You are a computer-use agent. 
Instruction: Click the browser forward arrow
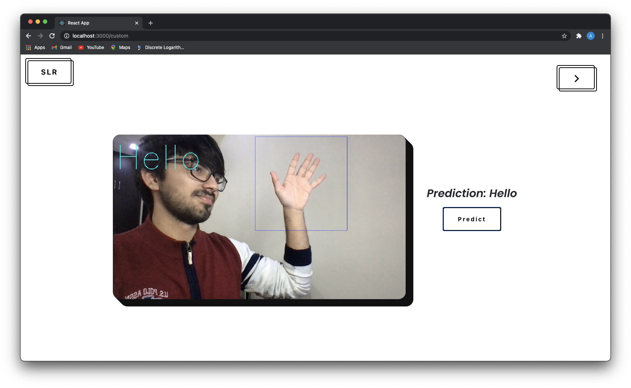pyautogui.click(x=40, y=36)
